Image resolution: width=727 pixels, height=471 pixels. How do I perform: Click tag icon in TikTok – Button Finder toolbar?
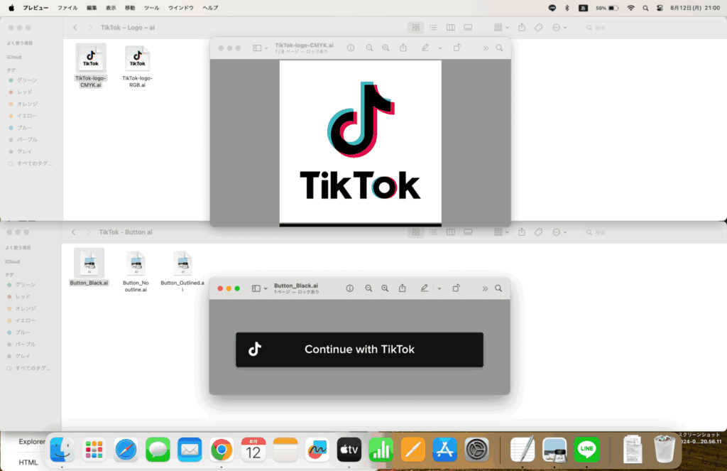click(538, 232)
